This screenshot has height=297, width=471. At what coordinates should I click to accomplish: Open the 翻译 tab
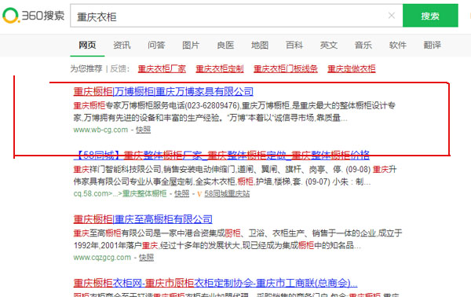[433, 45]
